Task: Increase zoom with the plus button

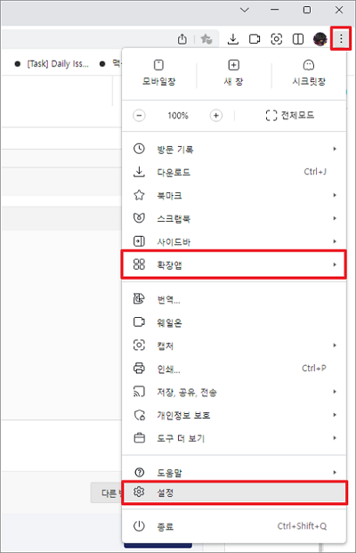Action: coord(216,116)
